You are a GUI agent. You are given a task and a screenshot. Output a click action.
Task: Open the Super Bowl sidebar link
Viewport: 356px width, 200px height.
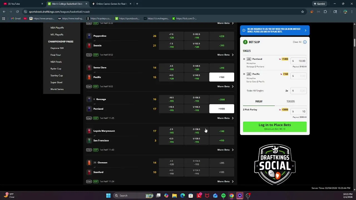[x=56, y=82]
